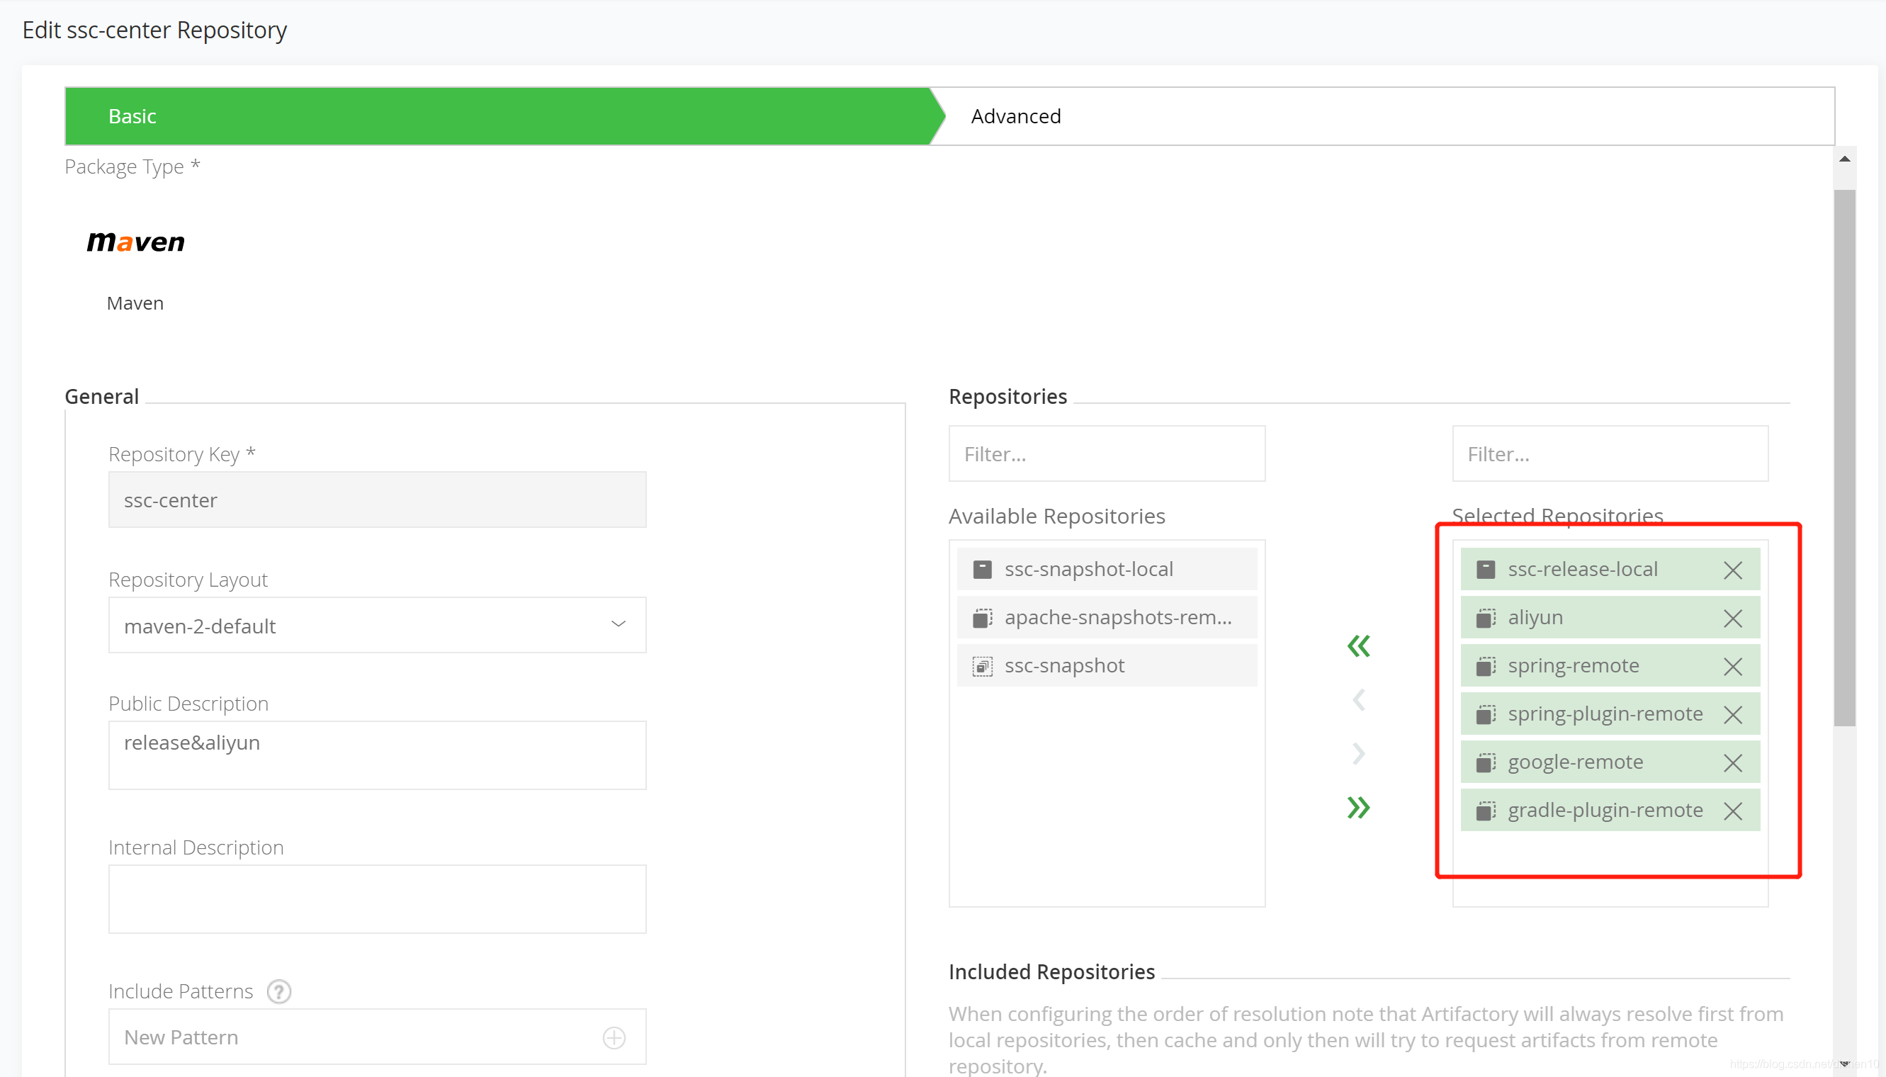This screenshot has width=1886, height=1077.
Task: Select apache-snapshots-rem available repository
Action: point(1107,617)
